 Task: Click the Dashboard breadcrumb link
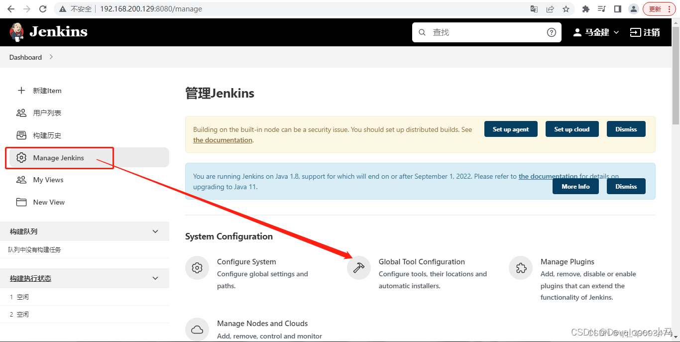pyautogui.click(x=25, y=57)
